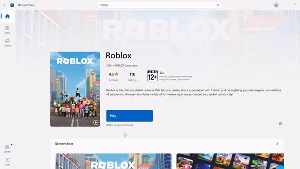The height and width of the screenshot is (169, 300).
Task: Switch to the Gaming section
Action: [x=7, y=43]
